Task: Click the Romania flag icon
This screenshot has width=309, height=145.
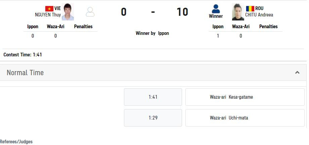Action: (x=250, y=9)
